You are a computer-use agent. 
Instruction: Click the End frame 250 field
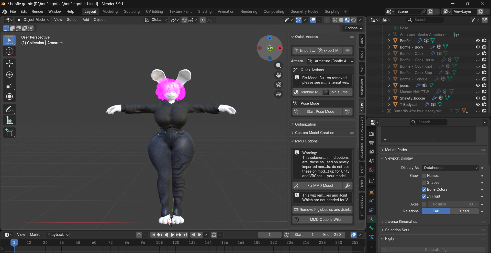tap(332, 235)
